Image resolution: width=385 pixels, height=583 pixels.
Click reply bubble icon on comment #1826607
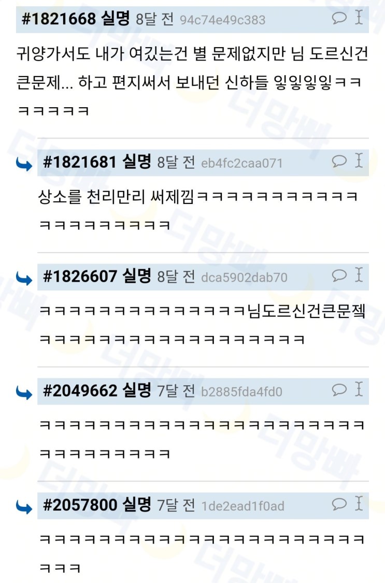click(x=339, y=275)
